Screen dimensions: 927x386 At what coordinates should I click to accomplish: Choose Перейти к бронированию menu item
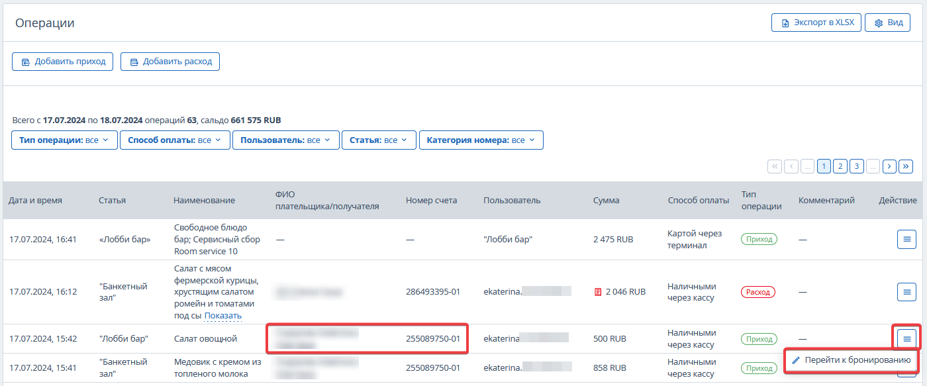(852, 360)
